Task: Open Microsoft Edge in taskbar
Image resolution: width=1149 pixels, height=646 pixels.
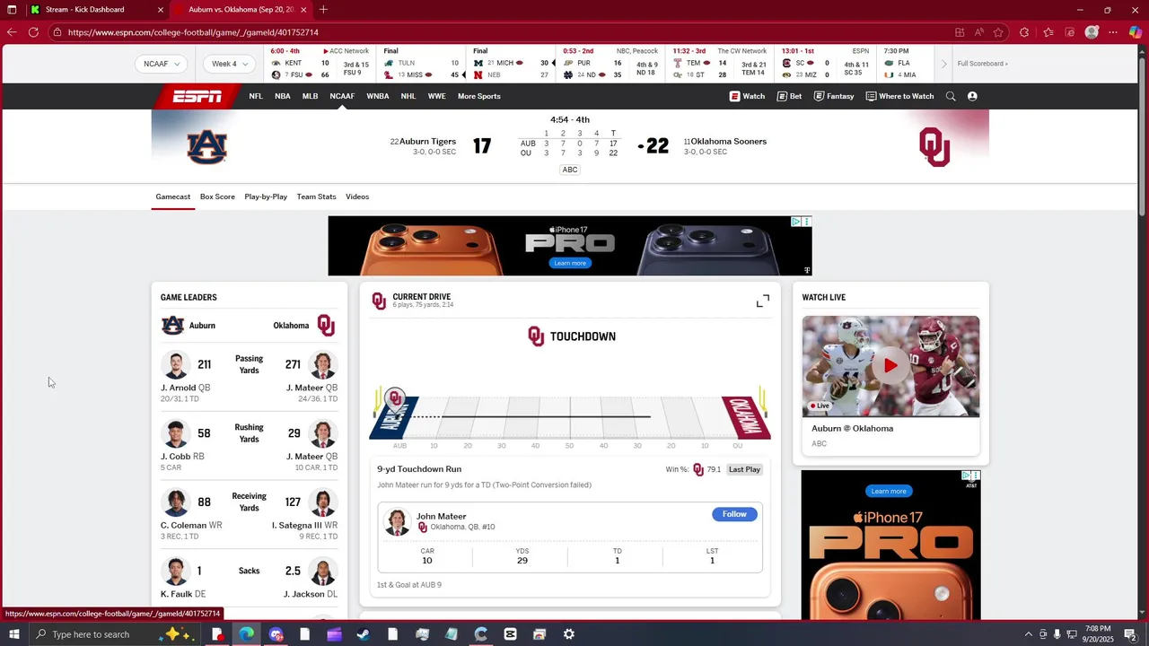Action: [x=246, y=634]
